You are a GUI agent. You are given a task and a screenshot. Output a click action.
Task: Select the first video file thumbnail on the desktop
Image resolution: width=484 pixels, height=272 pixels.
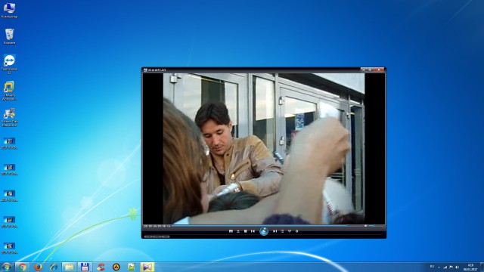(9, 144)
